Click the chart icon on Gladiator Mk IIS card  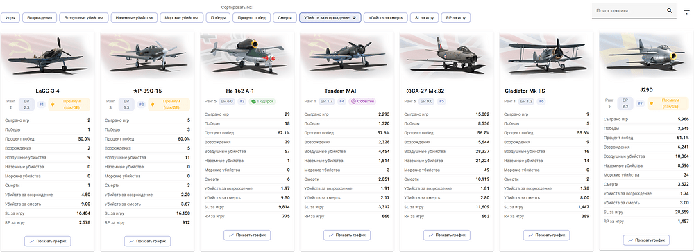[x=531, y=235]
